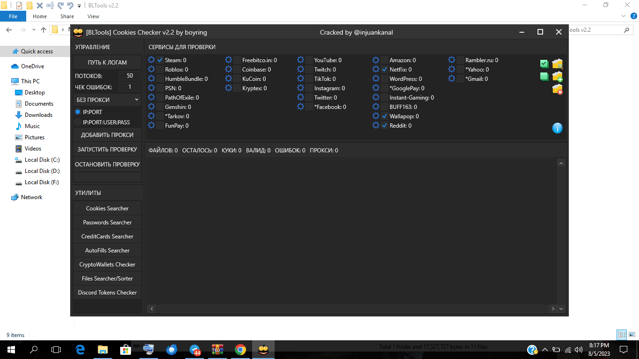Viewport: 639px width, 359px height.
Task: Open the File tab in File Explorer
Action: pyautogui.click(x=13, y=16)
